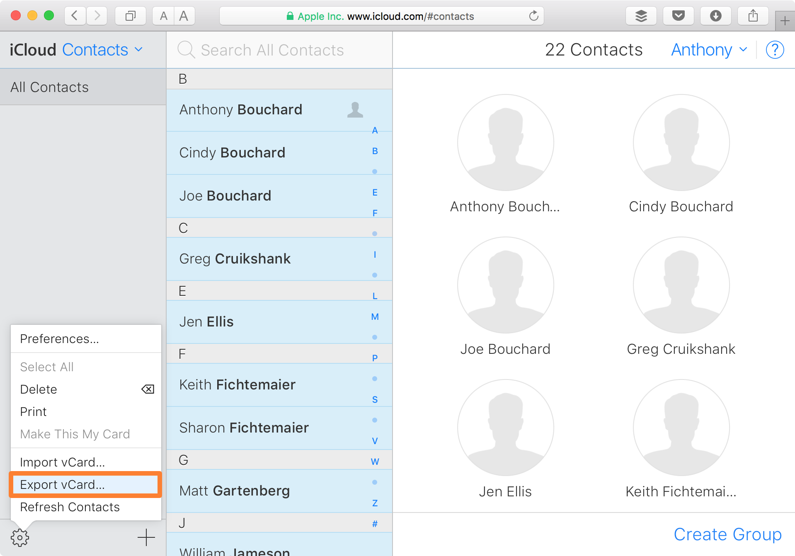Screen dimensions: 795x556
Task: Click the stacked layers extension icon
Action: 641,16
